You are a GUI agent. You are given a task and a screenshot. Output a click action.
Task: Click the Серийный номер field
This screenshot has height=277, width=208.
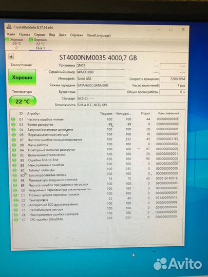pyautogui.click(x=101, y=72)
